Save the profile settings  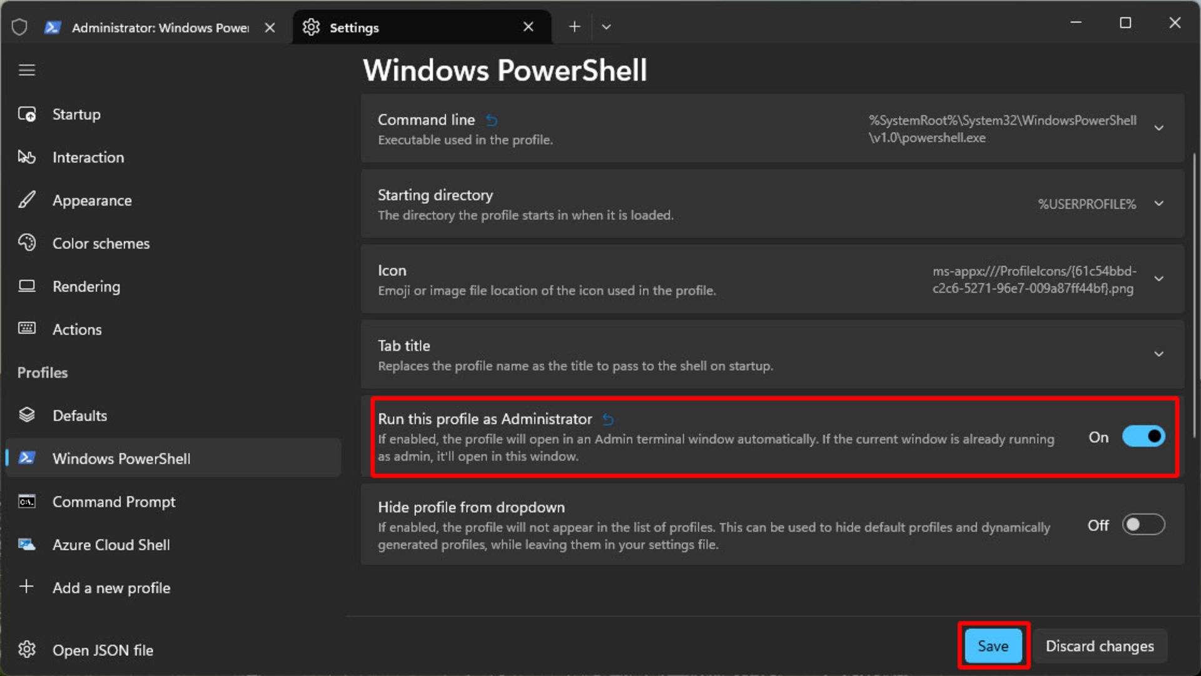[993, 646]
